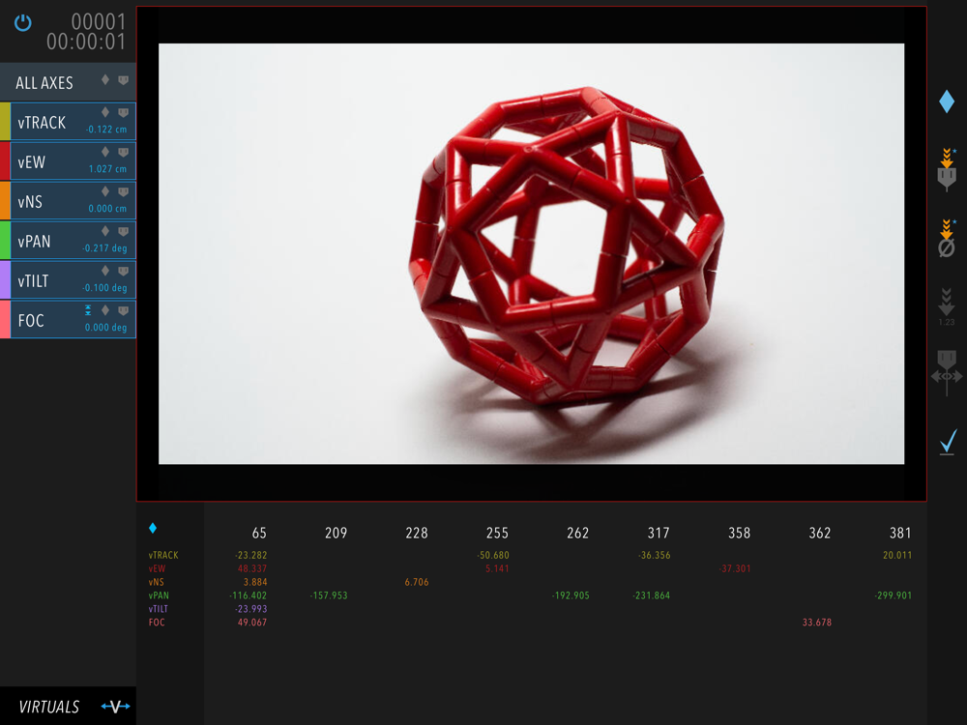Click ALL AXES diamond keyframe icon
The height and width of the screenshot is (725, 967).
(105, 79)
